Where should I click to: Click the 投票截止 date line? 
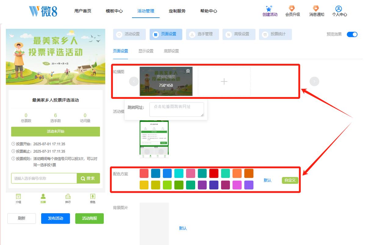[x=38, y=151]
